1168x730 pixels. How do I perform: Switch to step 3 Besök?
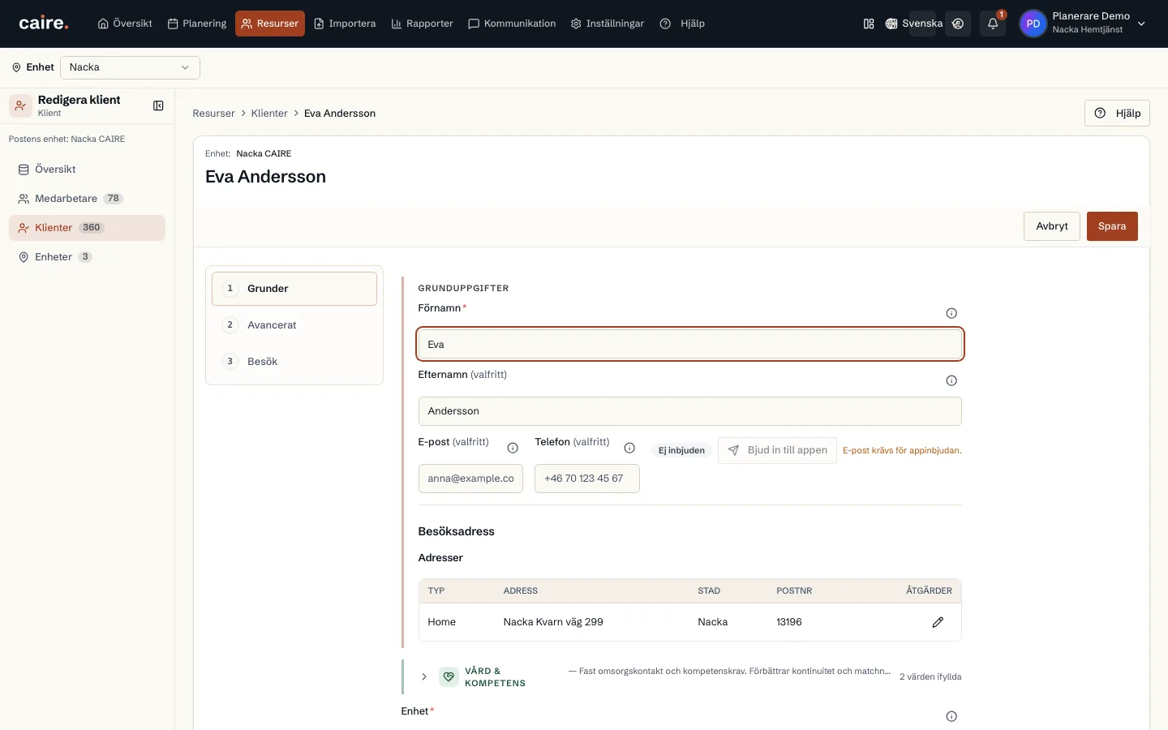294,362
